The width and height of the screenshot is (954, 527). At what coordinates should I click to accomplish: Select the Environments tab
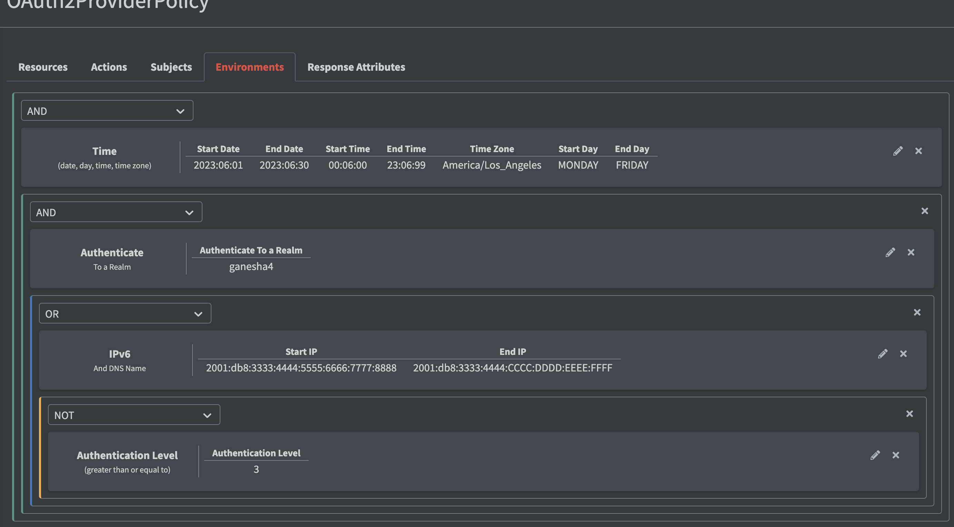click(250, 67)
